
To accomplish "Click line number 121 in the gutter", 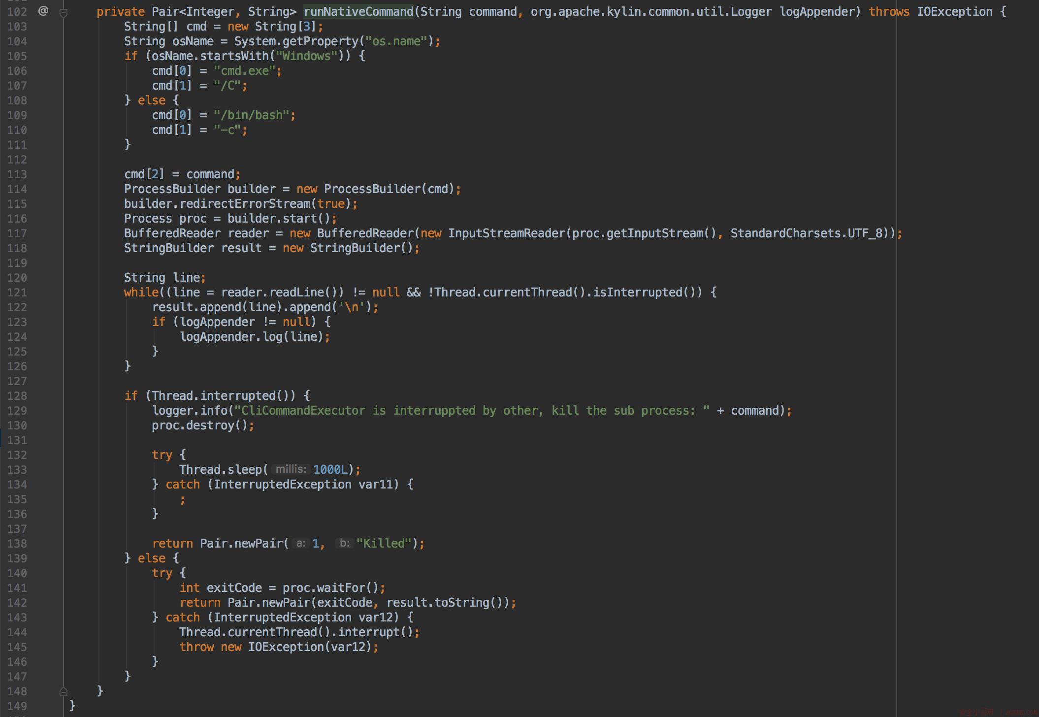I will [17, 293].
